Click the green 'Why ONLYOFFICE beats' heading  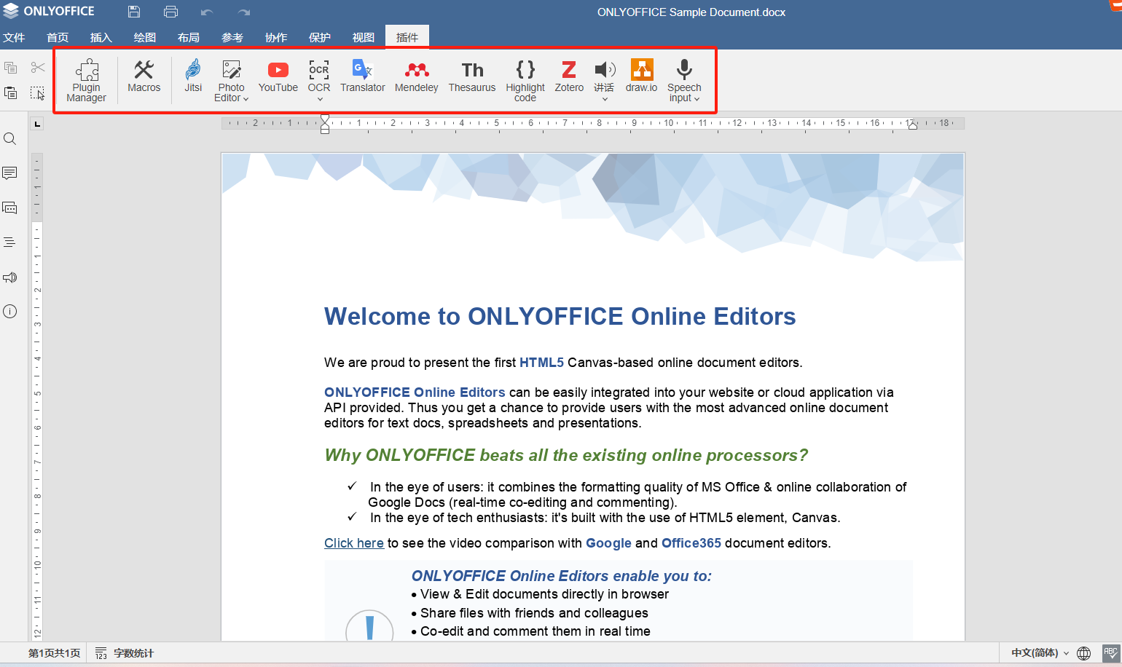(x=566, y=455)
